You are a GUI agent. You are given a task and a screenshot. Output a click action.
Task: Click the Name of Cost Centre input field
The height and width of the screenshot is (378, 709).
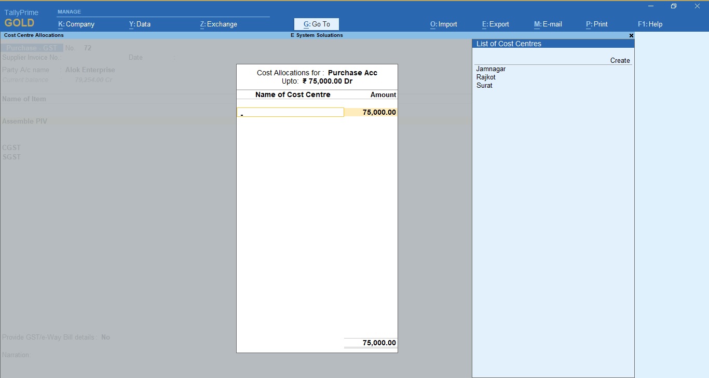290,112
